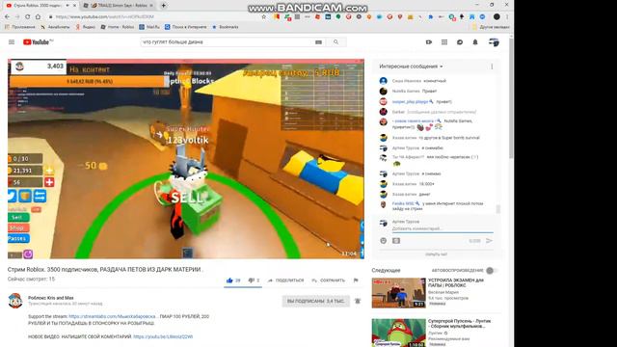Click the create video camera icon
Image resolution: width=617 pixels, height=347 pixels.
click(428, 42)
